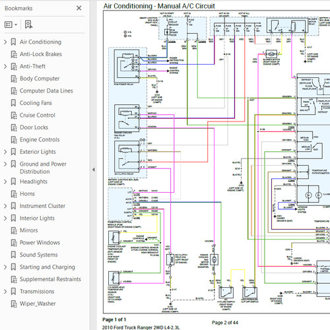Open the Cooling Fans bookmark

pyautogui.click(x=36, y=103)
